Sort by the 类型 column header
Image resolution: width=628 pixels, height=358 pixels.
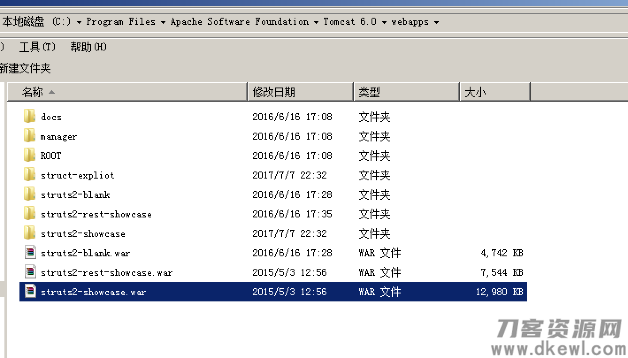click(x=407, y=92)
